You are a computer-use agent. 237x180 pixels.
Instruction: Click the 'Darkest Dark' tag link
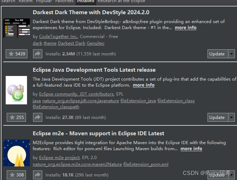pyautogui.click(x=72, y=43)
